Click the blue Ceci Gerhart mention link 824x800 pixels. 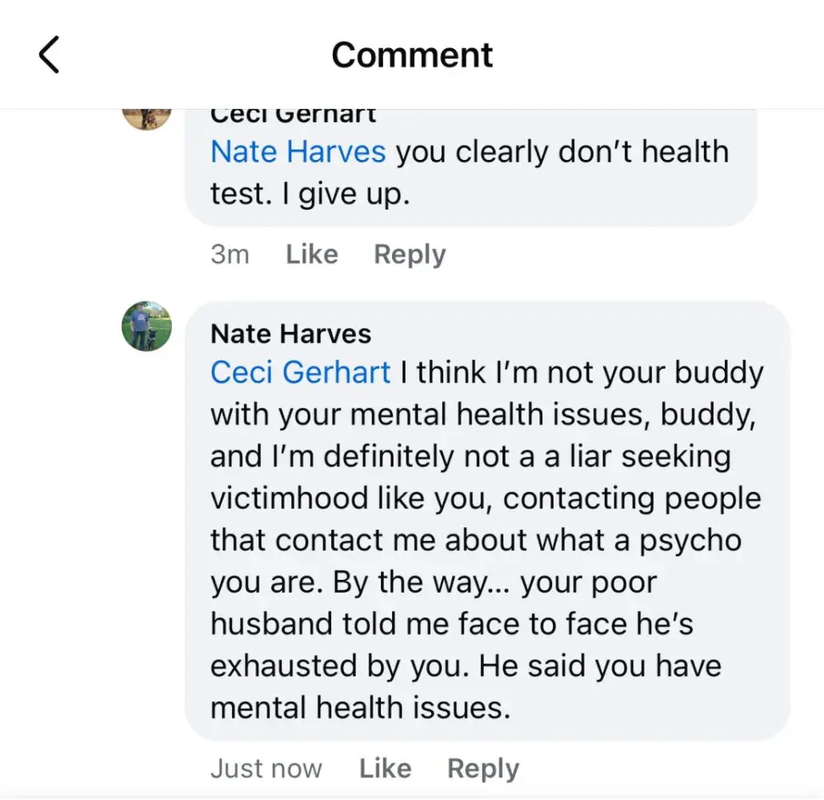point(300,373)
